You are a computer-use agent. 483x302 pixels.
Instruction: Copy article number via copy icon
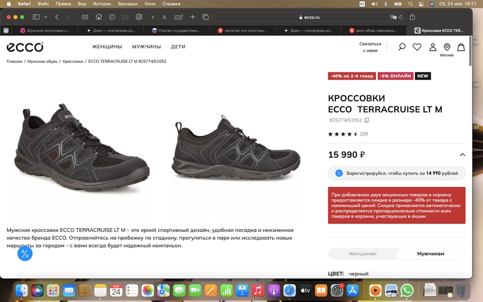(x=366, y=119)
